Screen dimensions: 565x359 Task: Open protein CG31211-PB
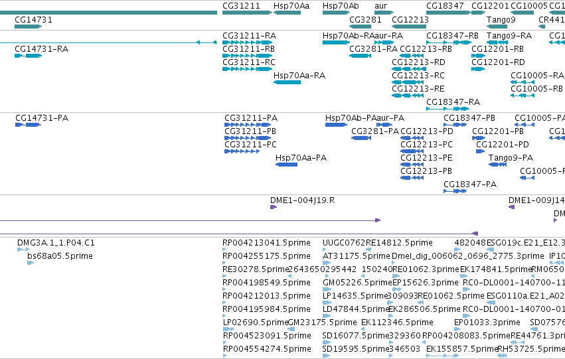click(x=248, y=138)
